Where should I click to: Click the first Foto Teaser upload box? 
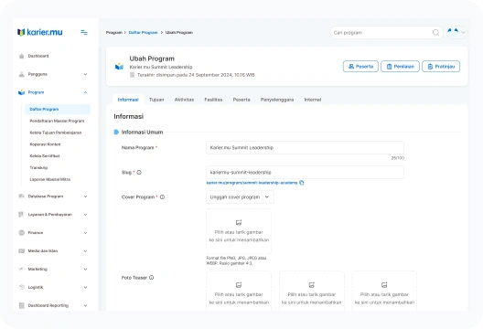[239, 292]
